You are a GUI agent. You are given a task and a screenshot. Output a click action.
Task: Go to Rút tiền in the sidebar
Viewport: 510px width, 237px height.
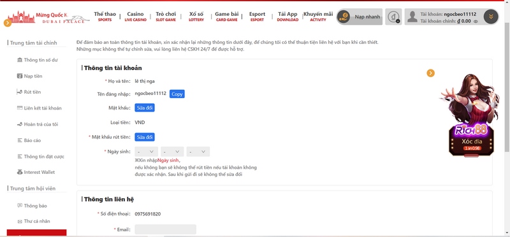click(x=29, y=92)
